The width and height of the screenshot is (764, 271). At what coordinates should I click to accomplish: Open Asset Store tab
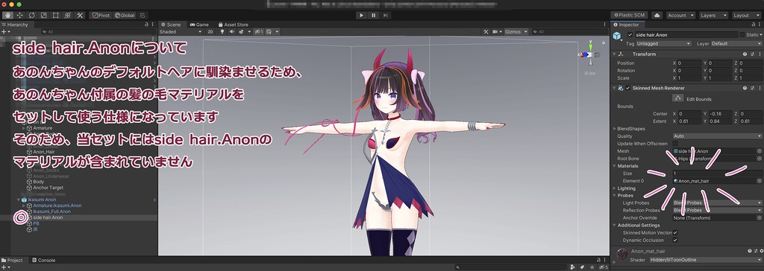233,25
